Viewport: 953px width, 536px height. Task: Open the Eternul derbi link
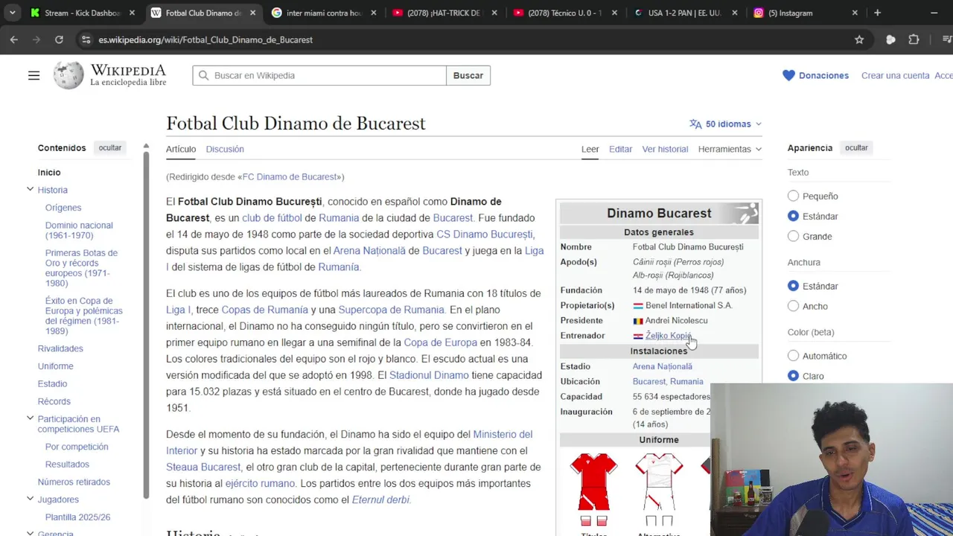pos(380,500)
